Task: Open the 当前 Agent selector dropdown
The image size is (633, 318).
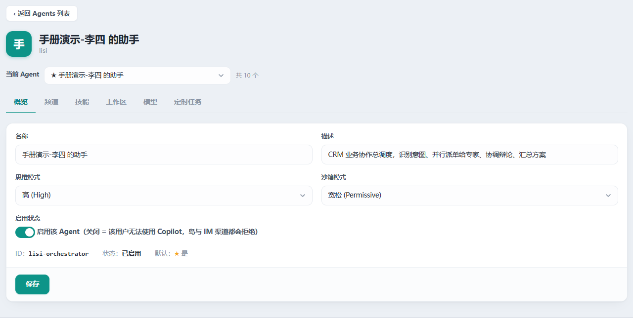Action: point(137,76)
